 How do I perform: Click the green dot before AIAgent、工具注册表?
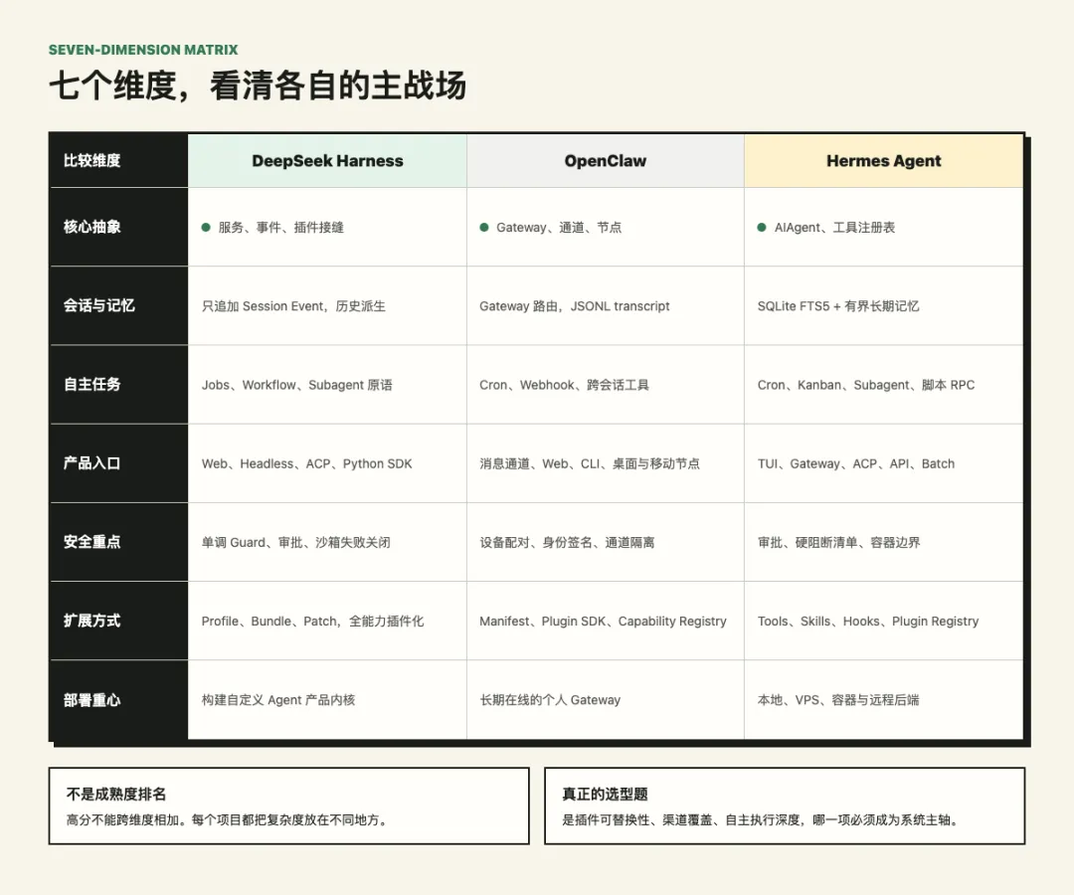tap(762, 228)
